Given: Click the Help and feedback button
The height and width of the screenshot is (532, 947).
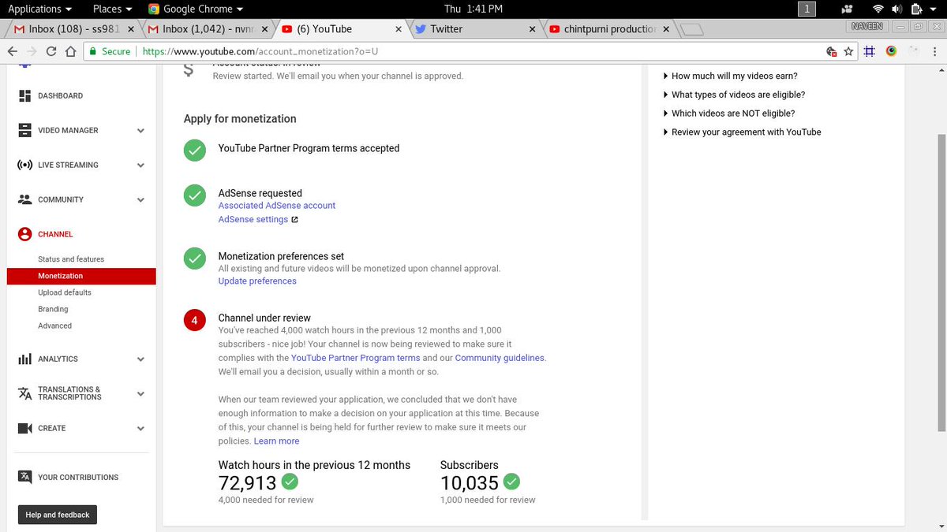Looking at the screenshot, I should [x=58, y=515].
